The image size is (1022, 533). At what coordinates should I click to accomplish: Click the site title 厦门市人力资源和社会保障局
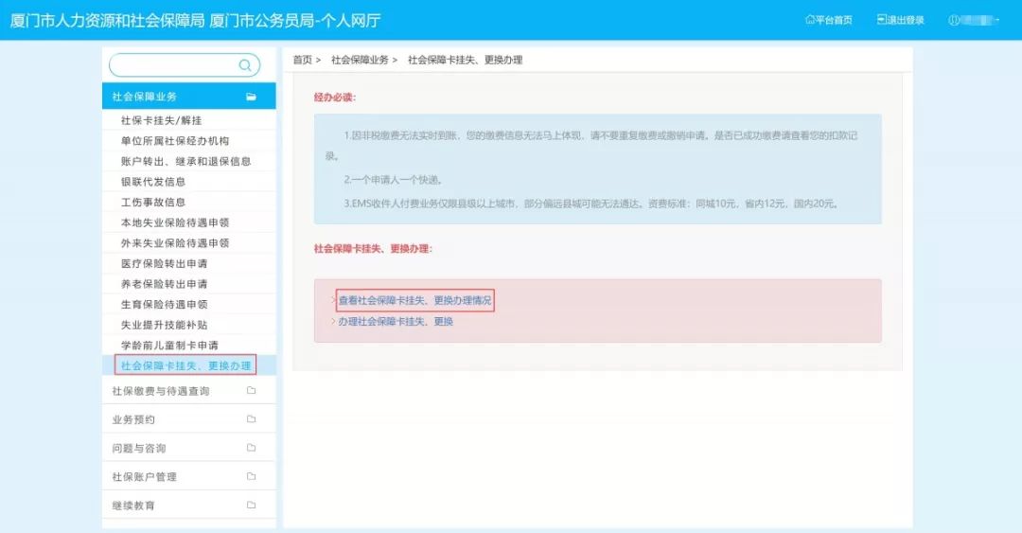[107, 21]
